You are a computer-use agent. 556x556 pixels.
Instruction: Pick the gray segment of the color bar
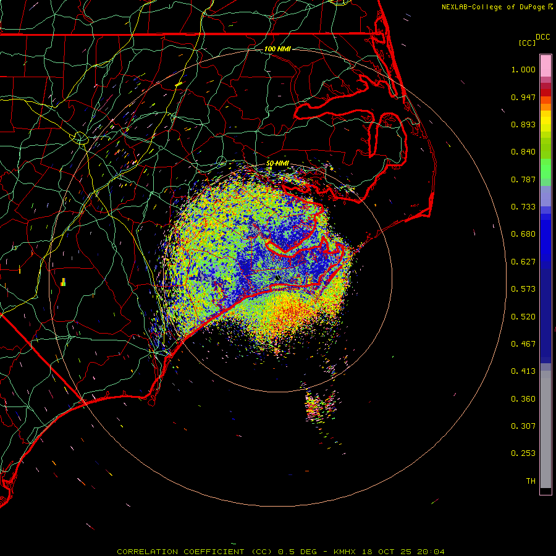click(545, 429)
